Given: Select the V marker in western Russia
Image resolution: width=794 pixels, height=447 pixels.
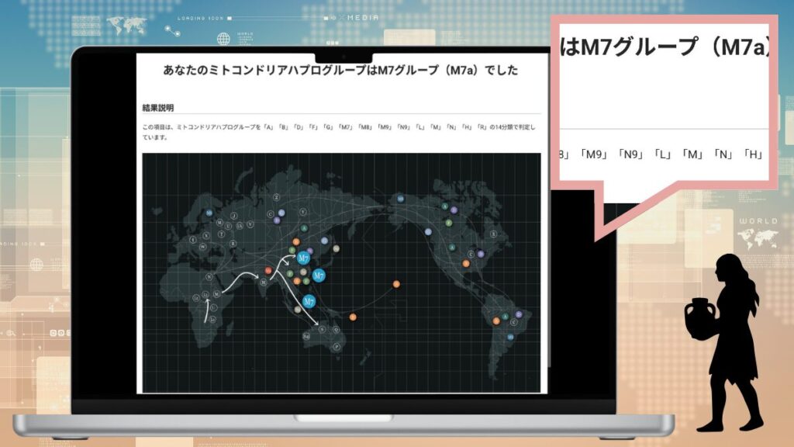Looking at the screenshot, I should click(250, 224).
